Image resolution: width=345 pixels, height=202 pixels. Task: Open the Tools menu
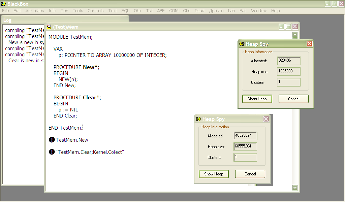coord(77,10)
